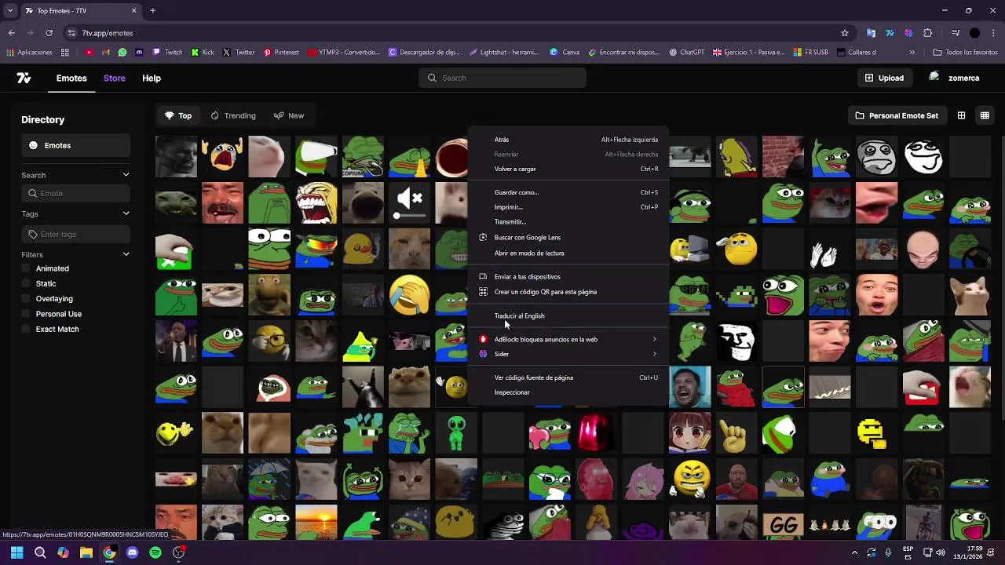
Task: Open the zomerca profile
Action: [954, 78]
